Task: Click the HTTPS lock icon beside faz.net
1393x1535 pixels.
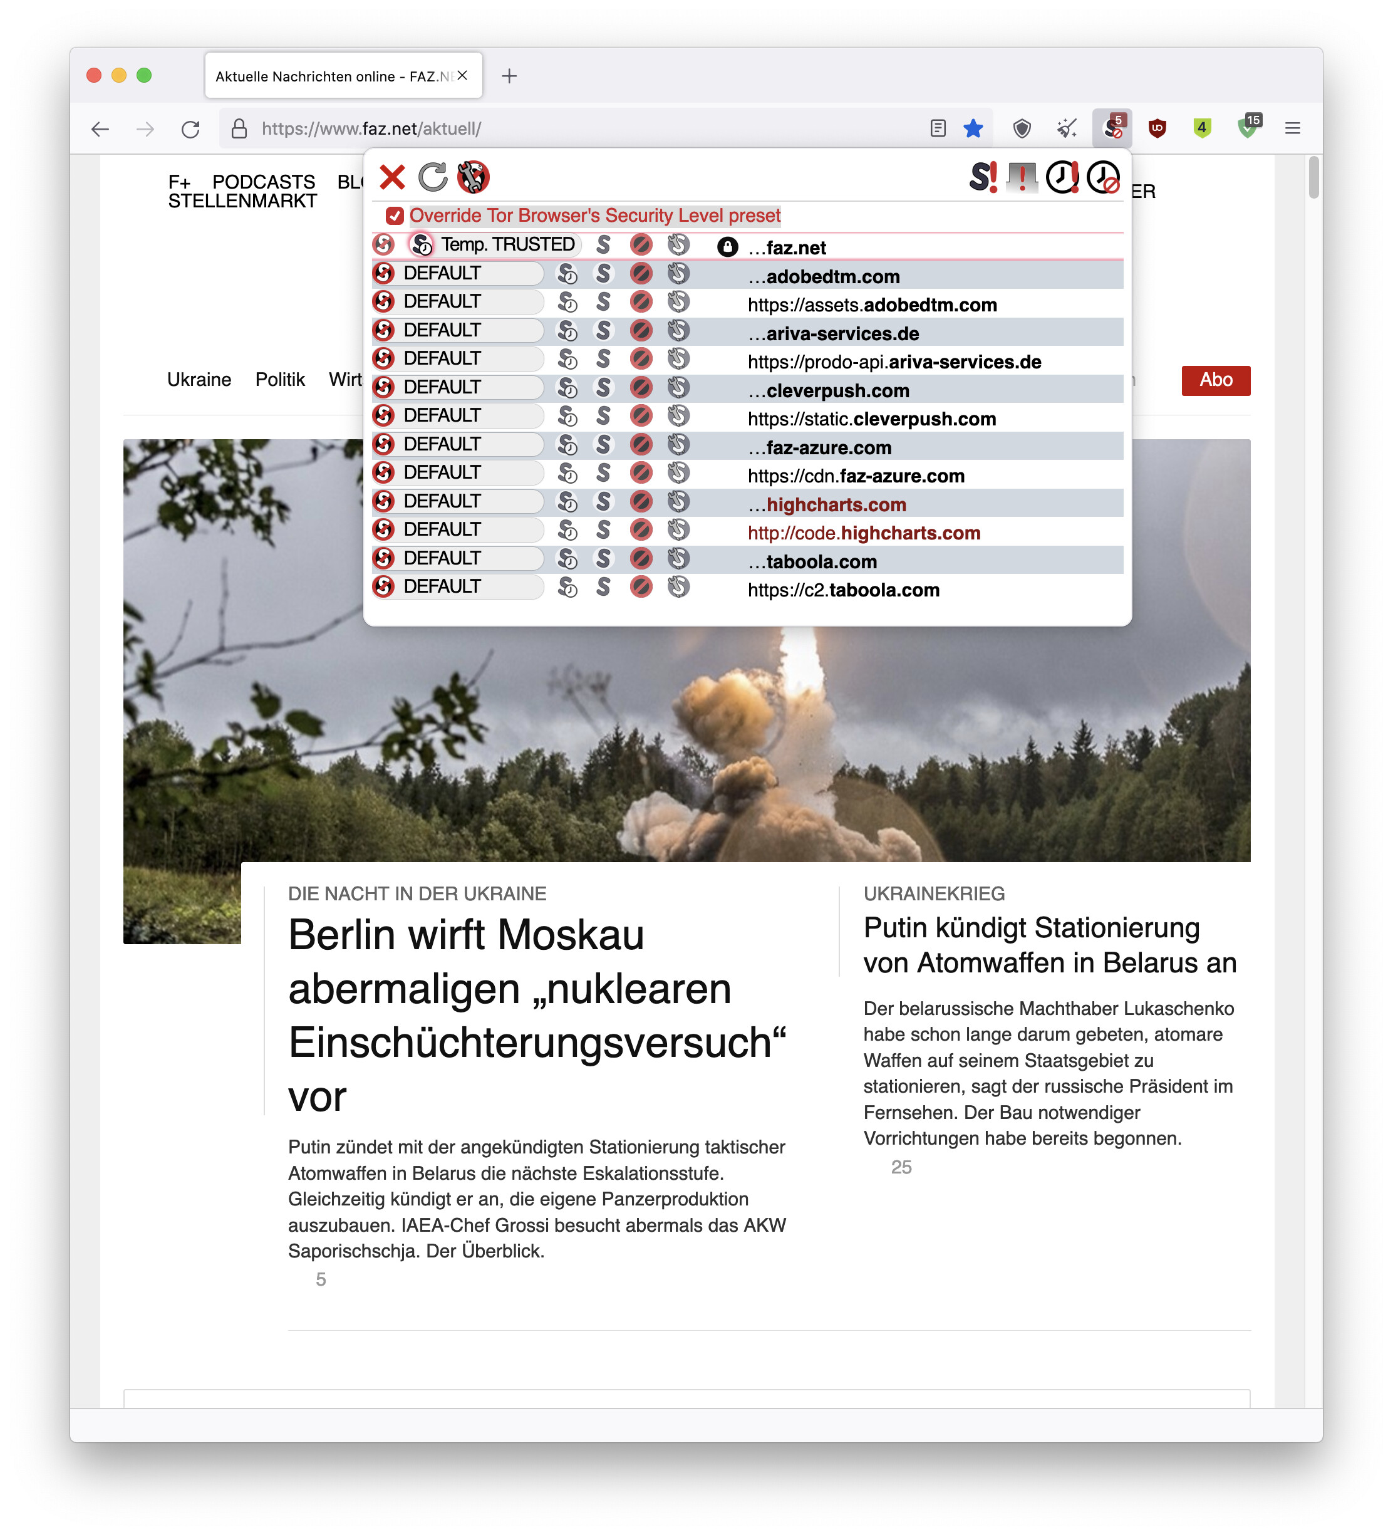Action: (728, 247)
